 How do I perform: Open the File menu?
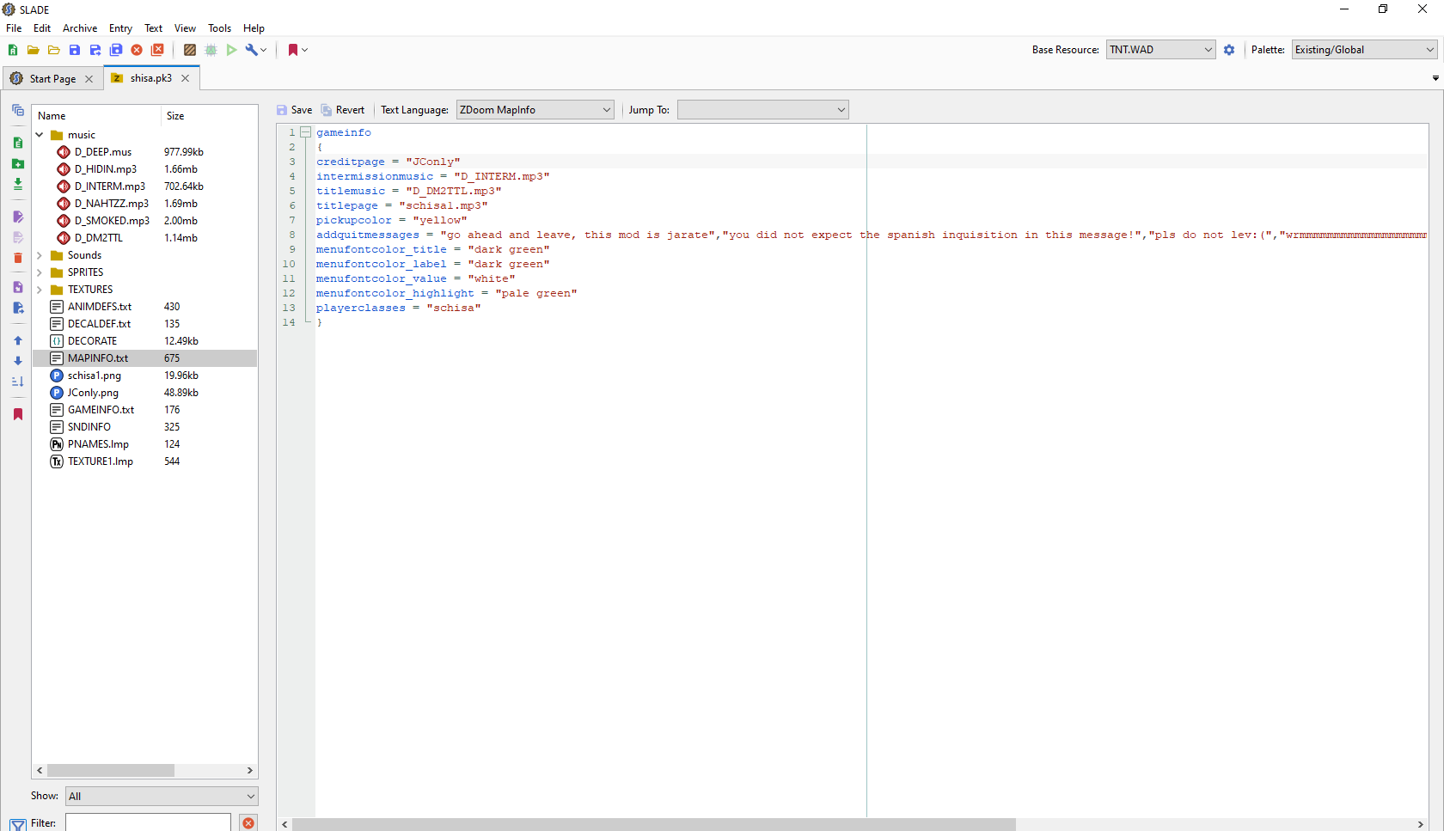pos(14,28)
